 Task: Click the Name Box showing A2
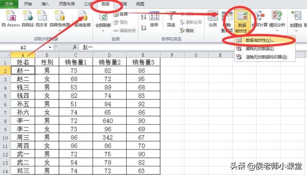[23, 47]
